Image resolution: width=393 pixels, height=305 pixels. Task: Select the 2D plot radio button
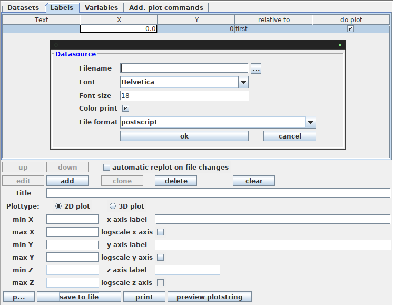point(58,206)
